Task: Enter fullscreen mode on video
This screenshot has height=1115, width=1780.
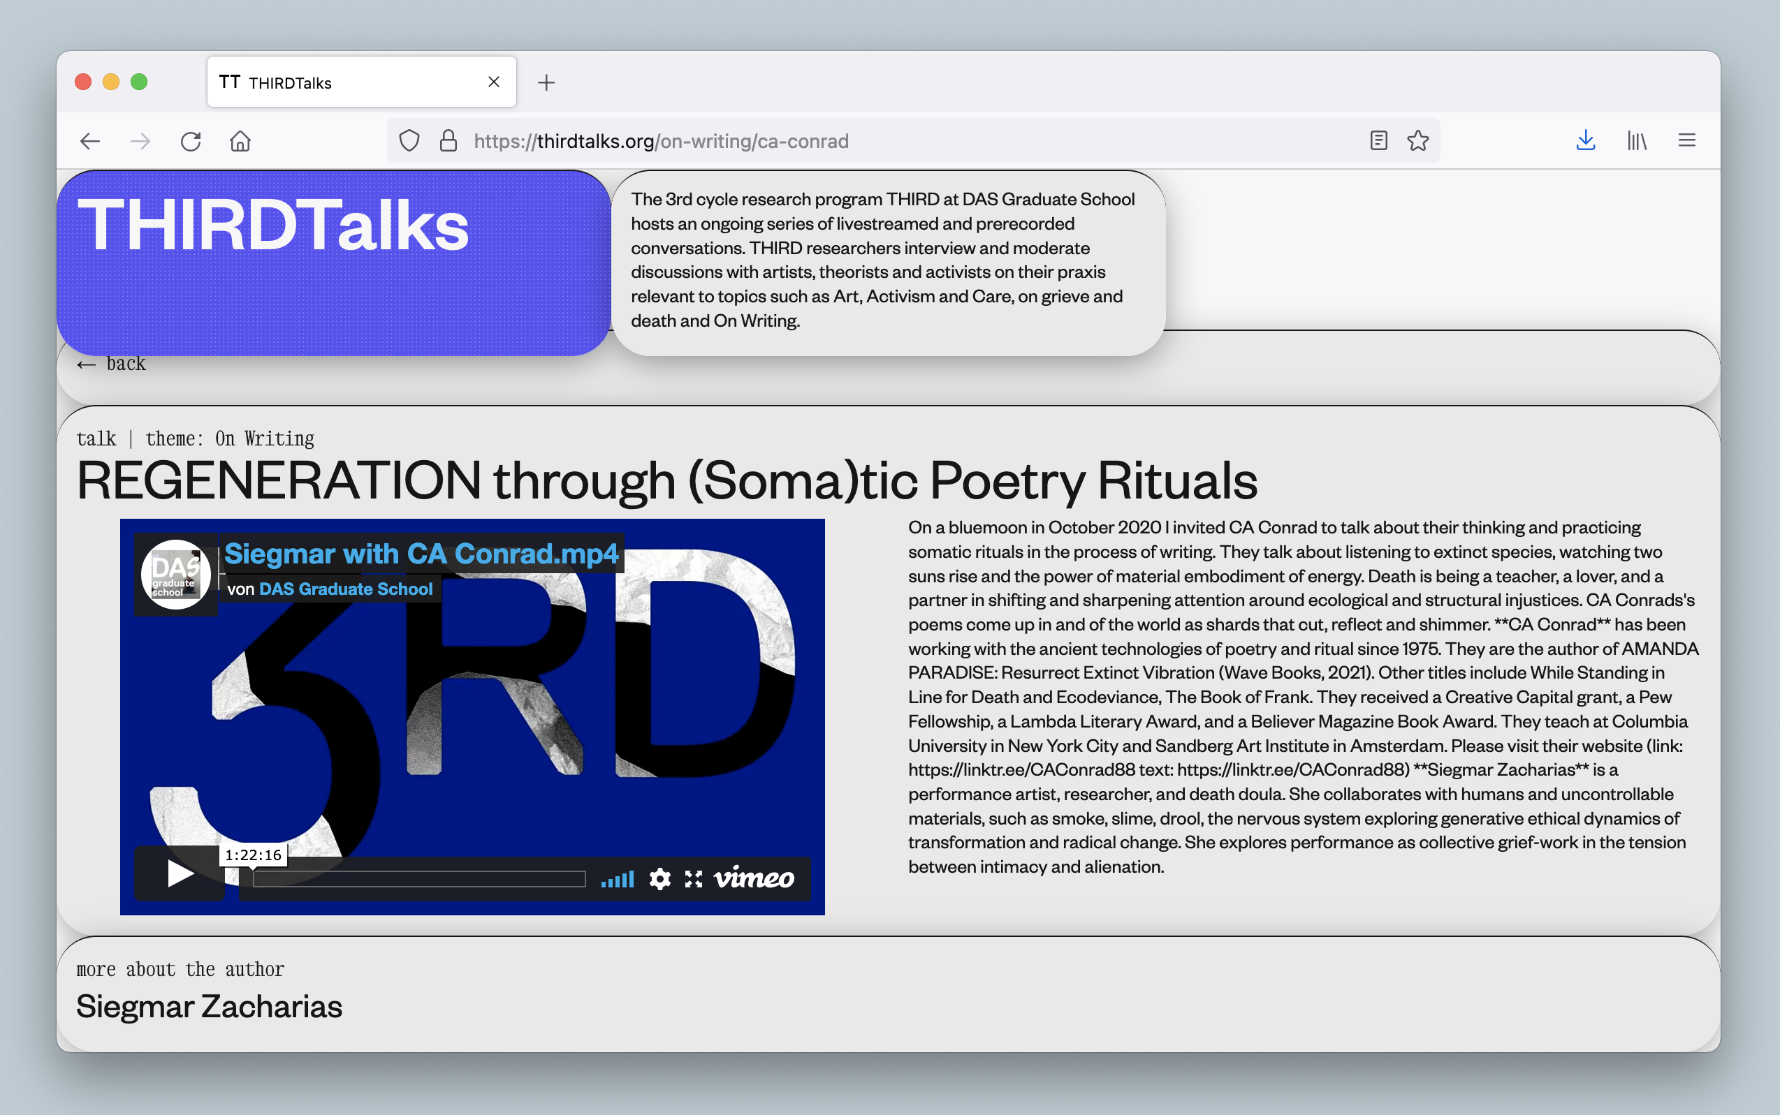Action: [x=694, y=878]
